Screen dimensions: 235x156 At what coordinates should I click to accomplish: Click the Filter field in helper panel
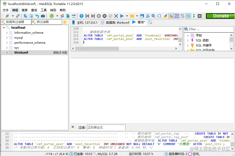click(209, 29)
